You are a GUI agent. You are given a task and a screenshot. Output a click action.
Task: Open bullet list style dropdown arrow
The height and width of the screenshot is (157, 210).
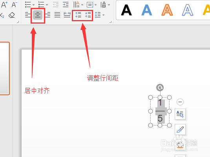33,5
